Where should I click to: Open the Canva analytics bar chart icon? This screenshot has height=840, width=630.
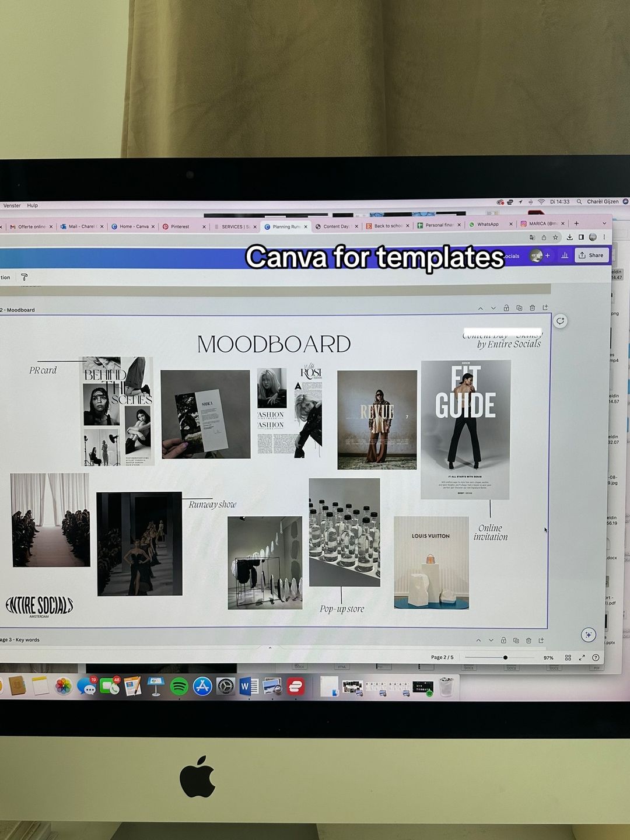click(x=565, y=256)
